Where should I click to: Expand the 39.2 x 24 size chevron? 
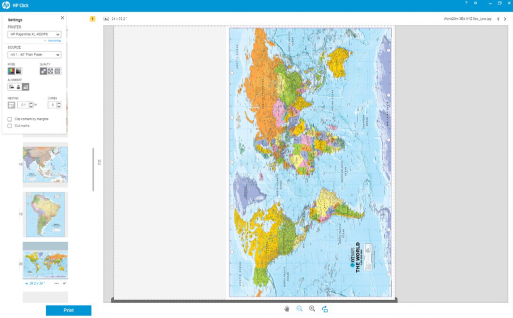(27, 283)
